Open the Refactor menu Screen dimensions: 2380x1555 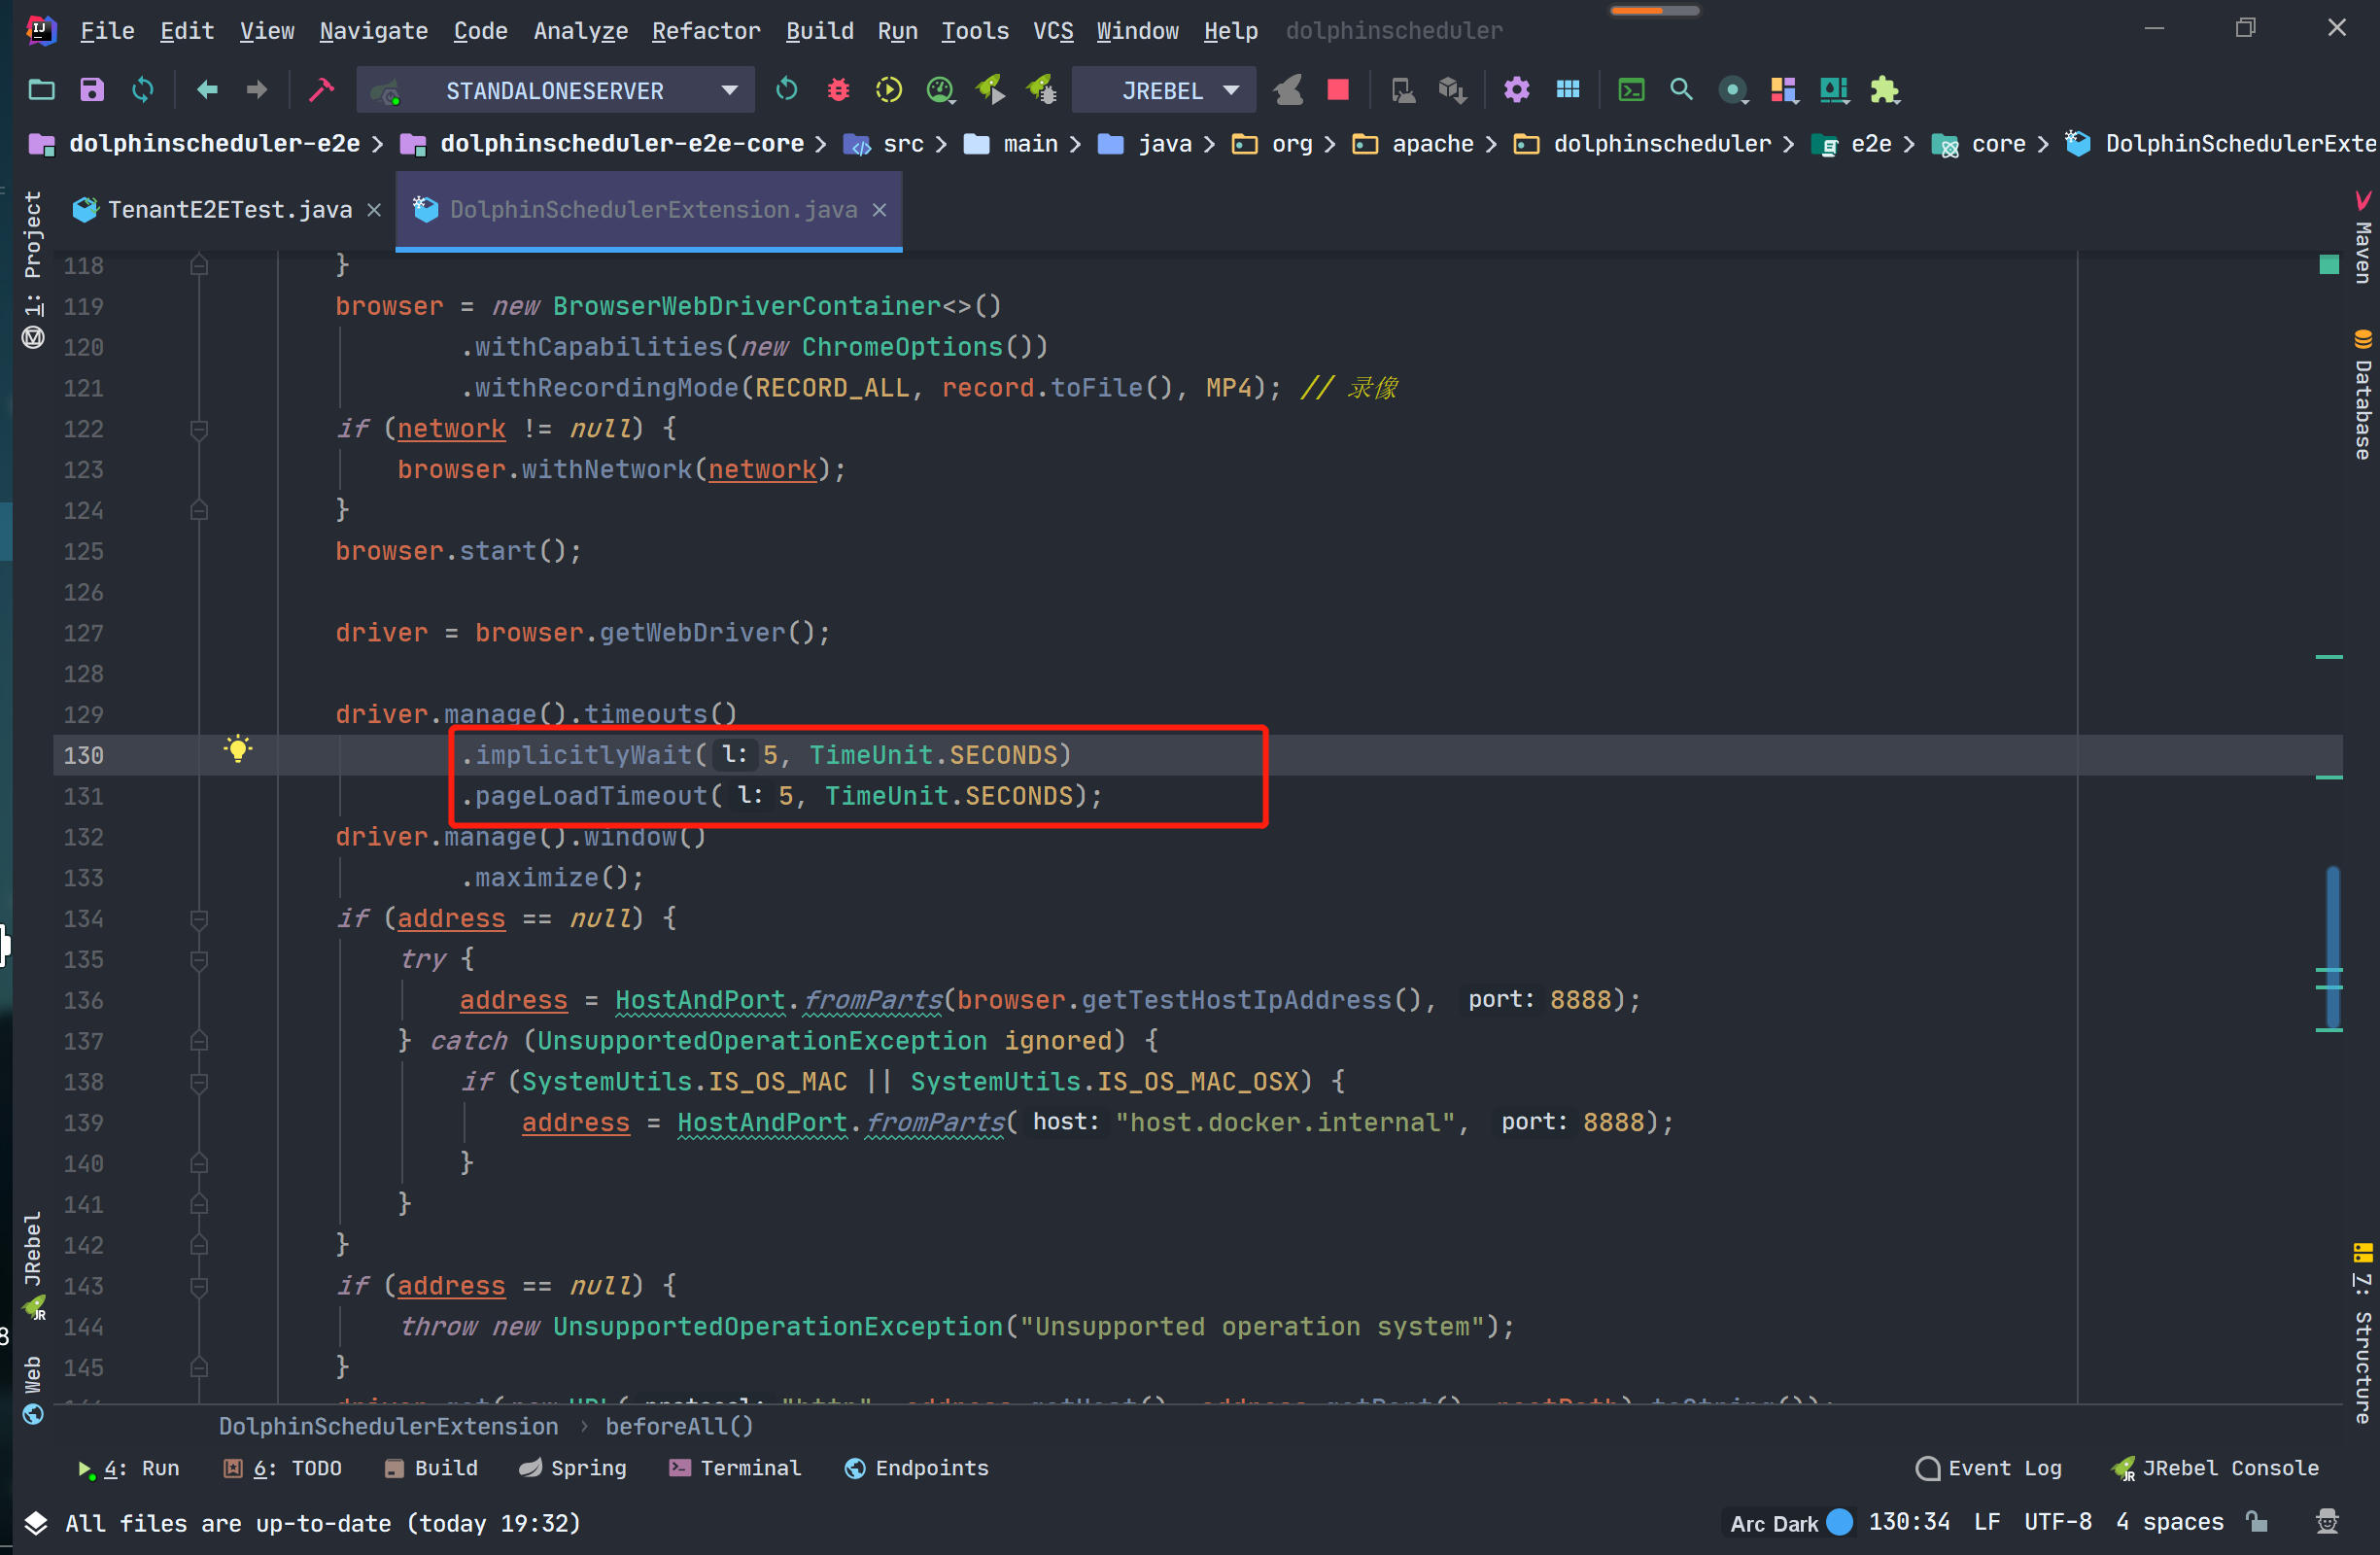[x=705, y=31]
